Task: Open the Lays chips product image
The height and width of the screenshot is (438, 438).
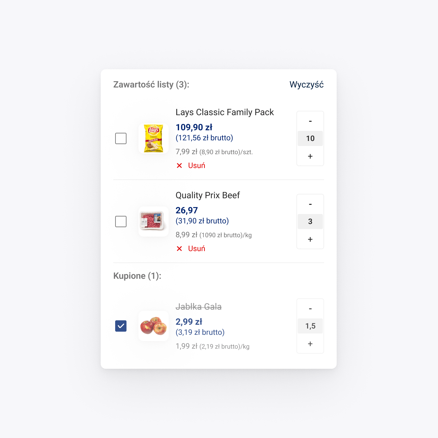Action: click(154, 138)
